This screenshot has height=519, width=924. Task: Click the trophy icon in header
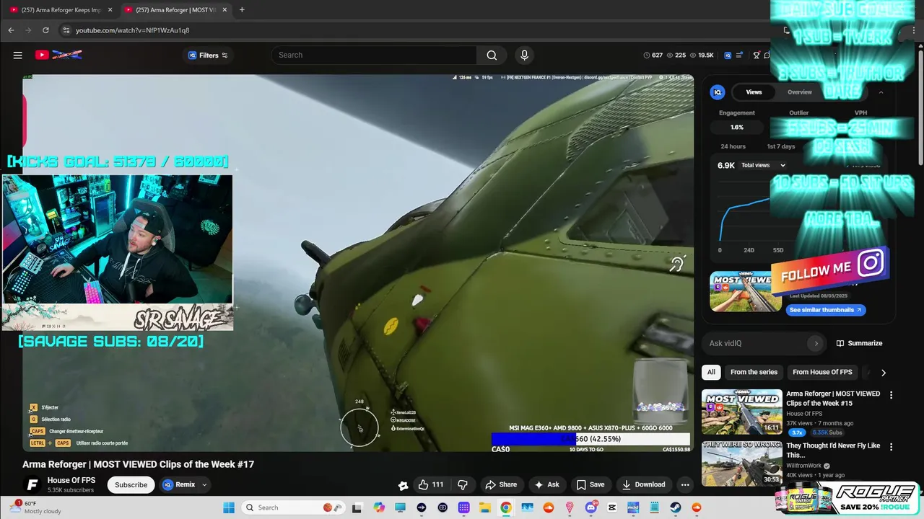coord(757,55)
